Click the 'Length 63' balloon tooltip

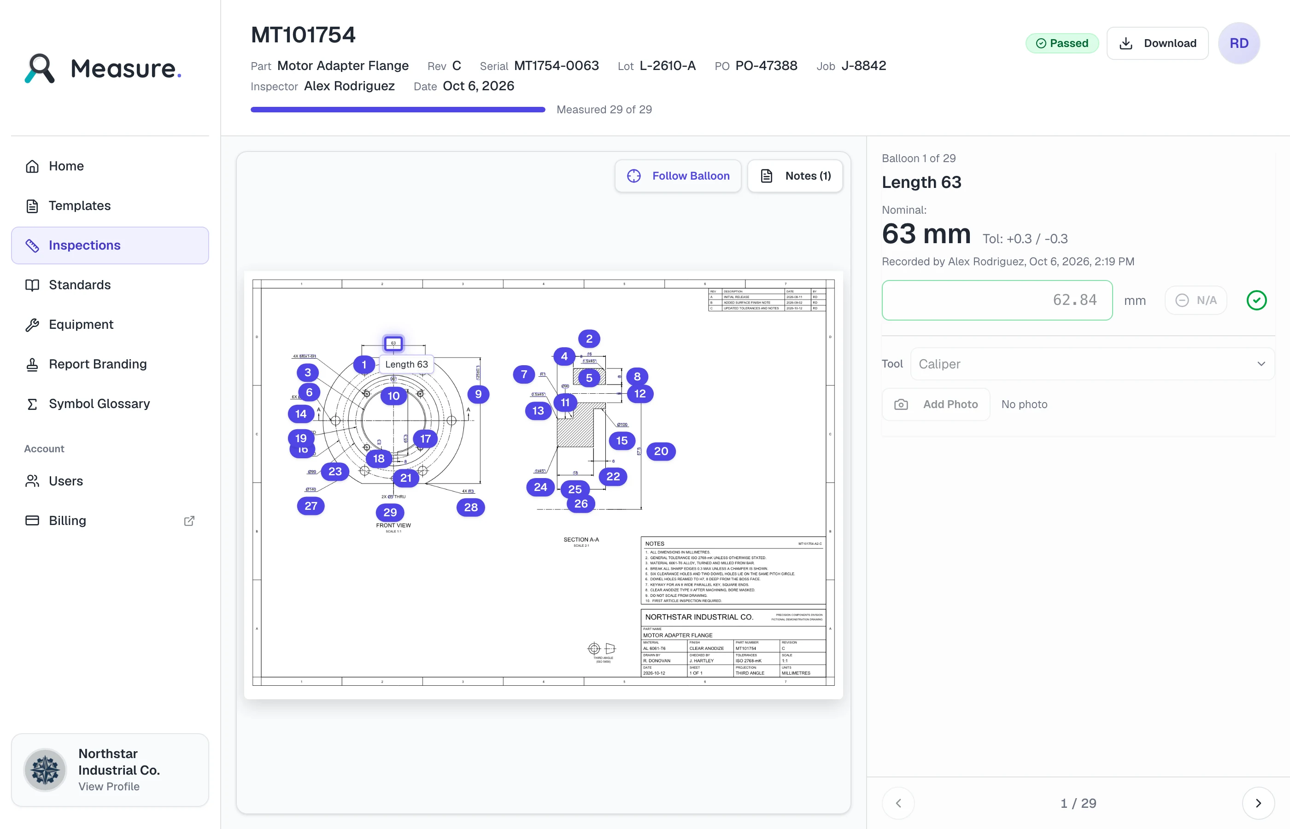click(406, 364)
